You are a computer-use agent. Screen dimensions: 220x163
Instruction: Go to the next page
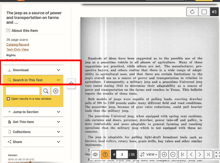(200, 154)
